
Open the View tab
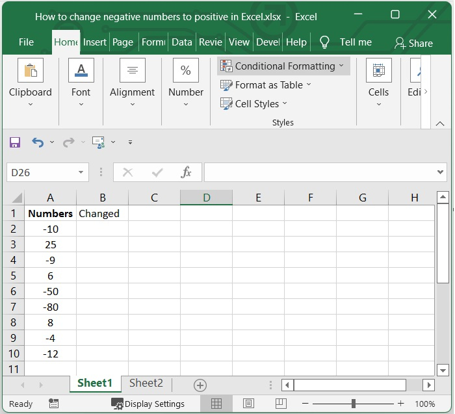(x=239, y=42)
